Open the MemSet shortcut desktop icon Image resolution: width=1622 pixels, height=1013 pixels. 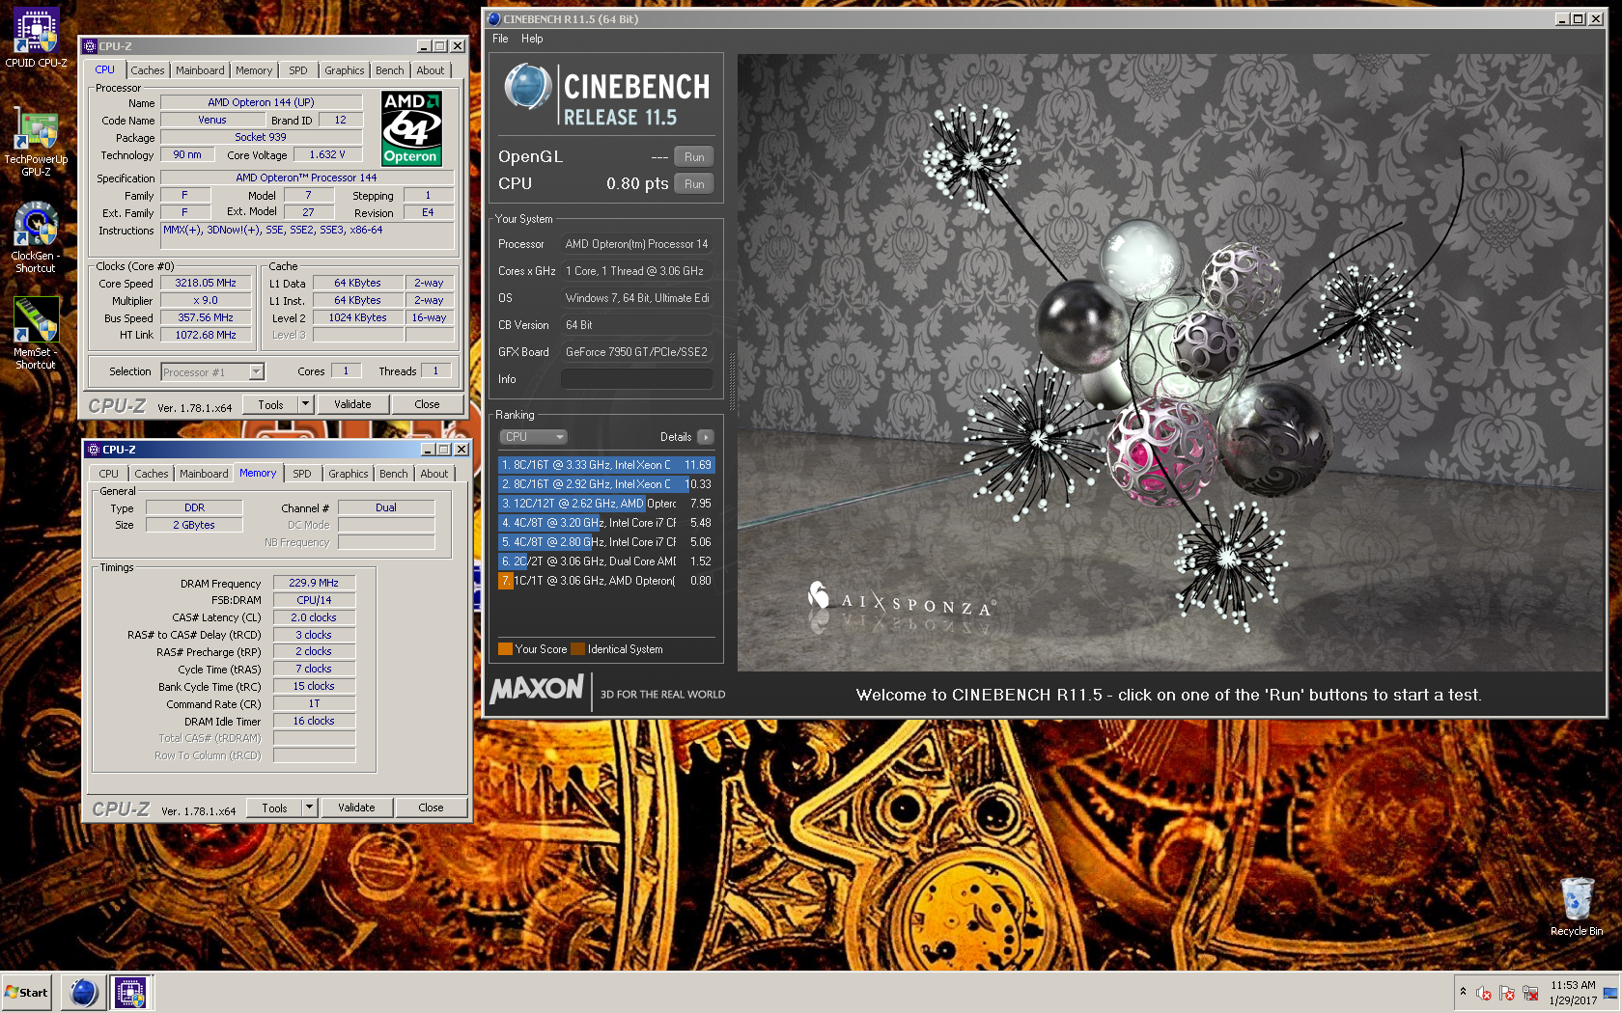click(36, 333)
